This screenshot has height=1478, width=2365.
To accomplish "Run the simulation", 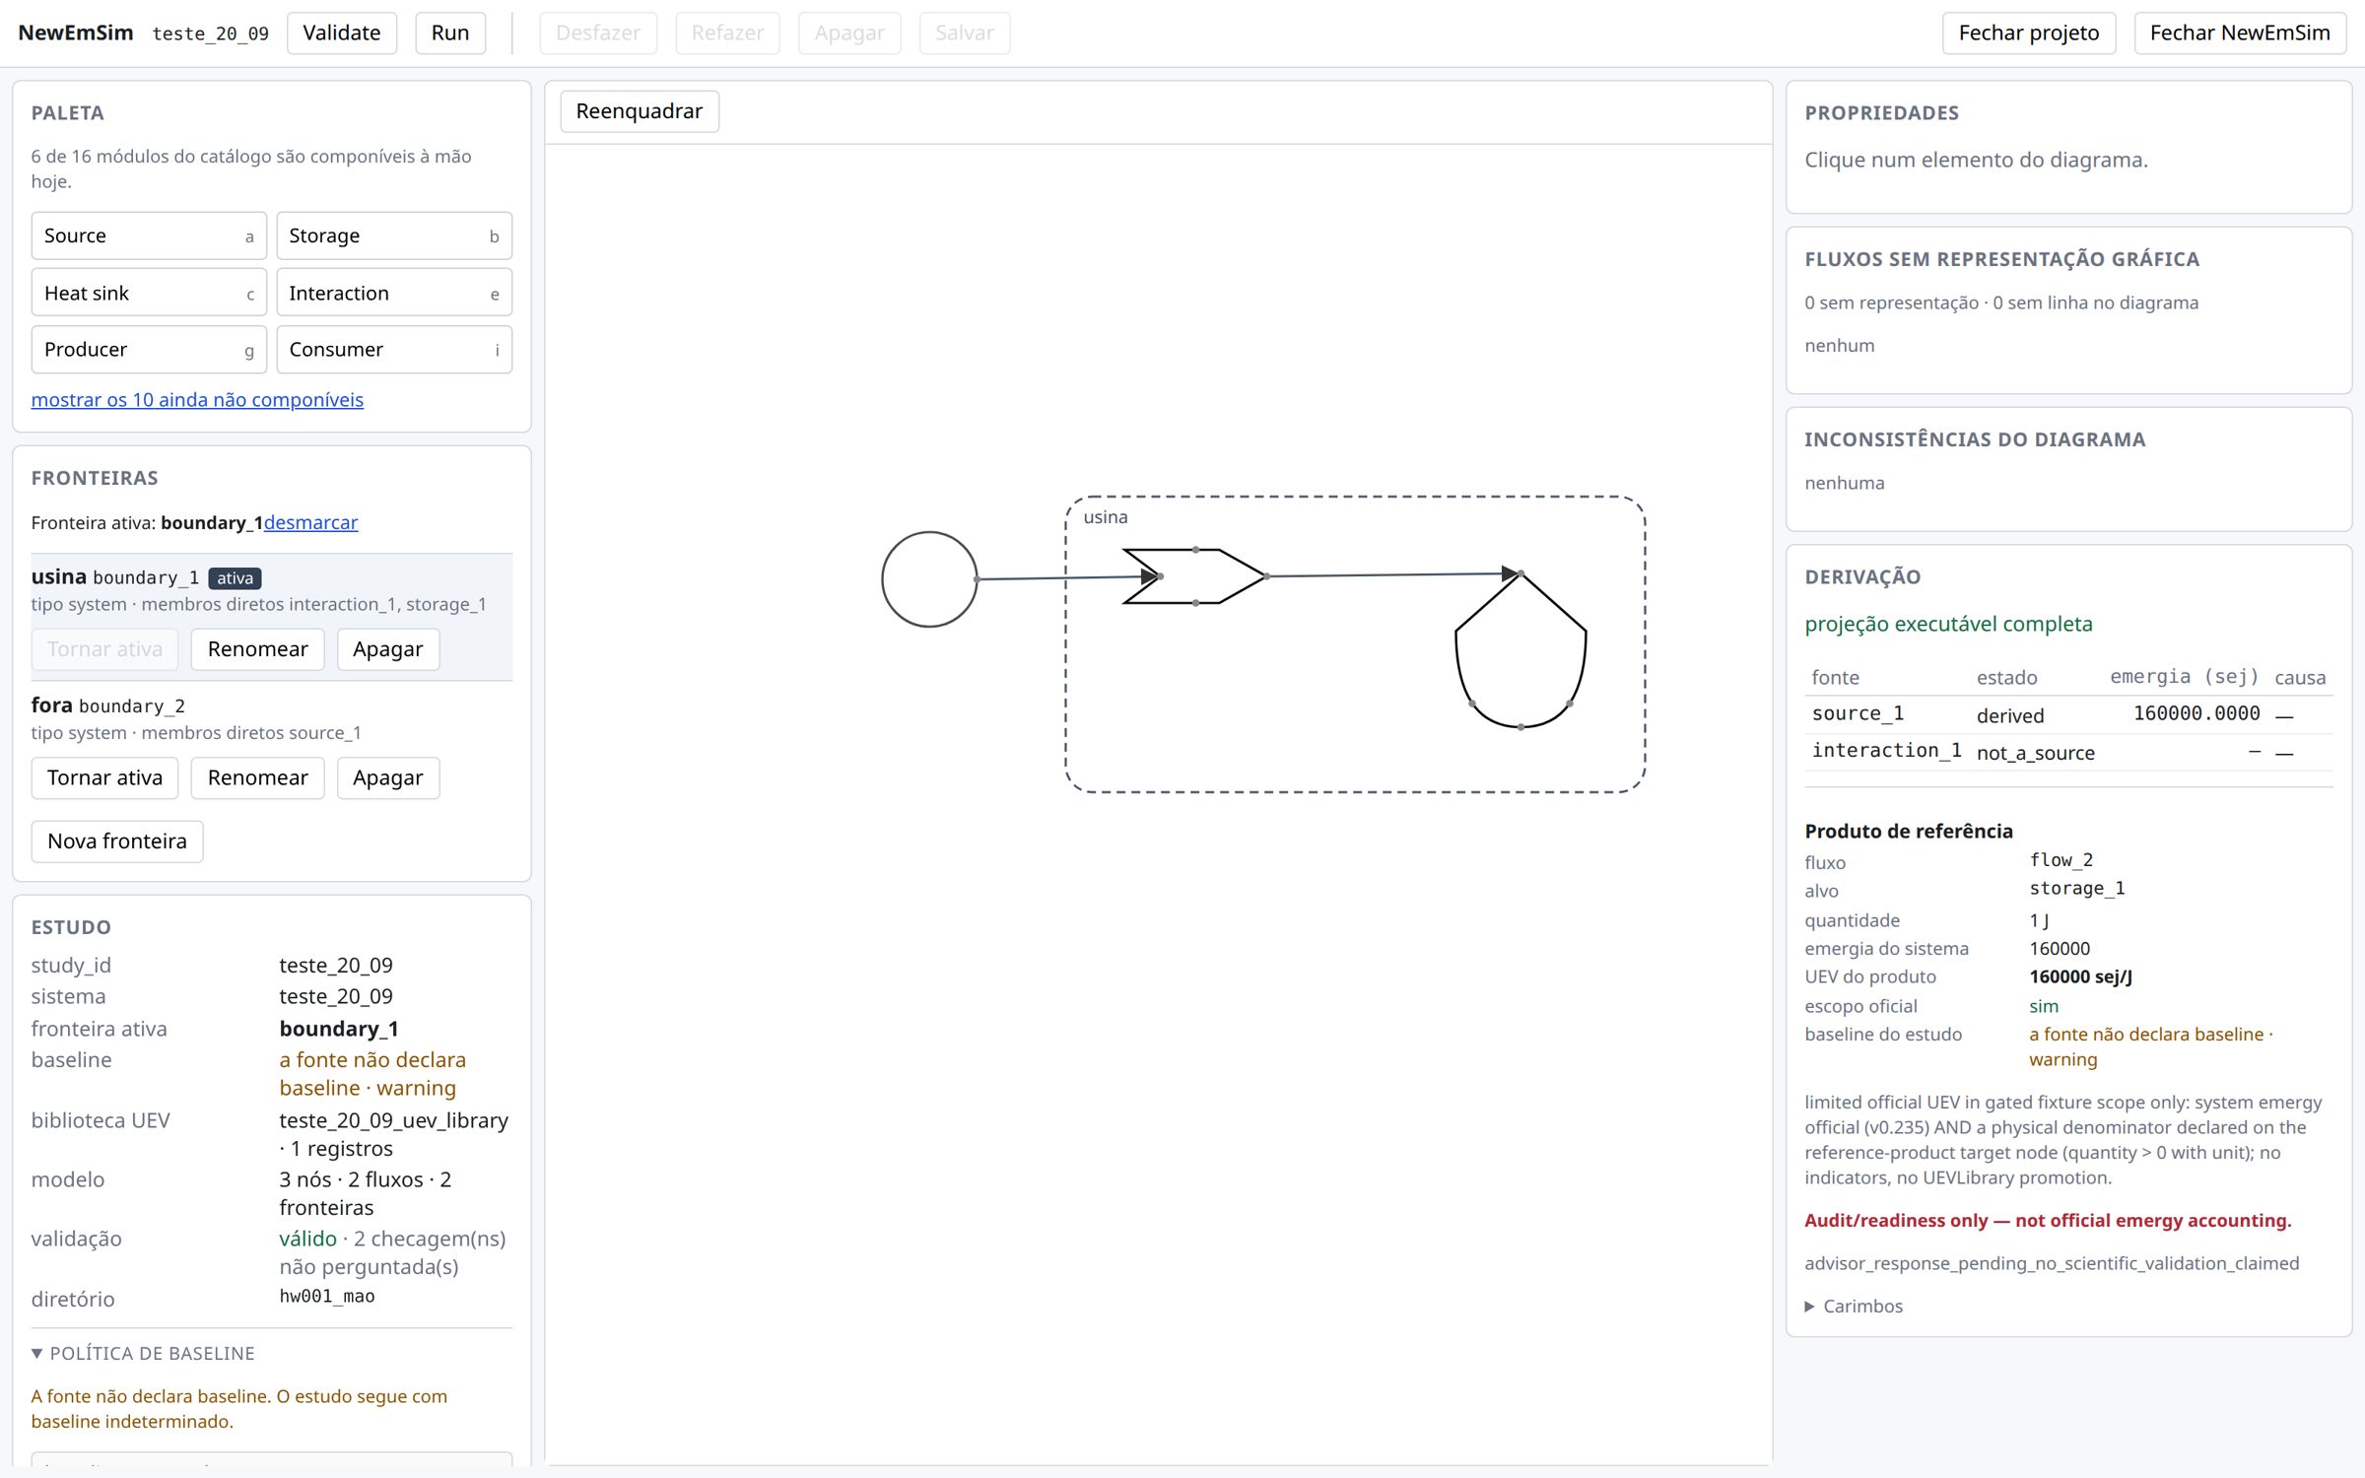I will click(x=450, y=33).
